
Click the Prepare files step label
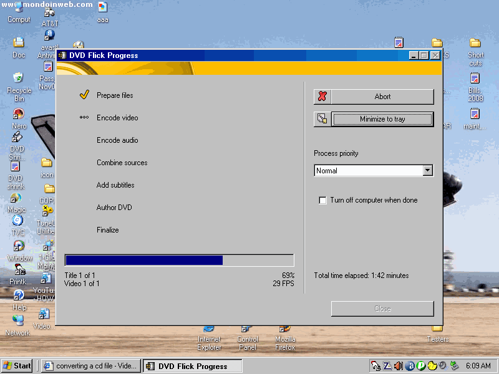pos(115,95)
